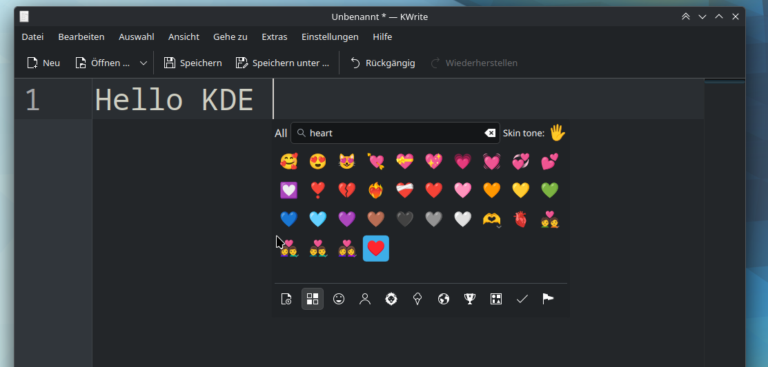Choose the beating heart emoji
The width and height of the screenshot is (768, 367).
(x=492, y=161)
